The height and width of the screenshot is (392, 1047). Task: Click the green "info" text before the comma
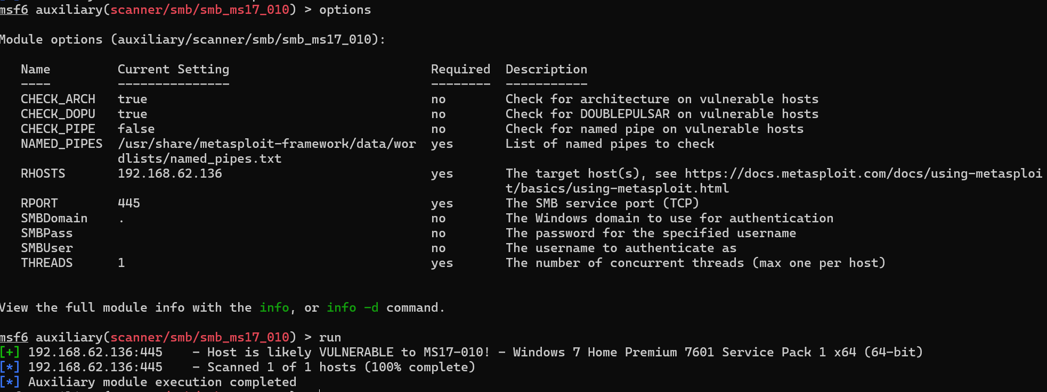[274, 307]
